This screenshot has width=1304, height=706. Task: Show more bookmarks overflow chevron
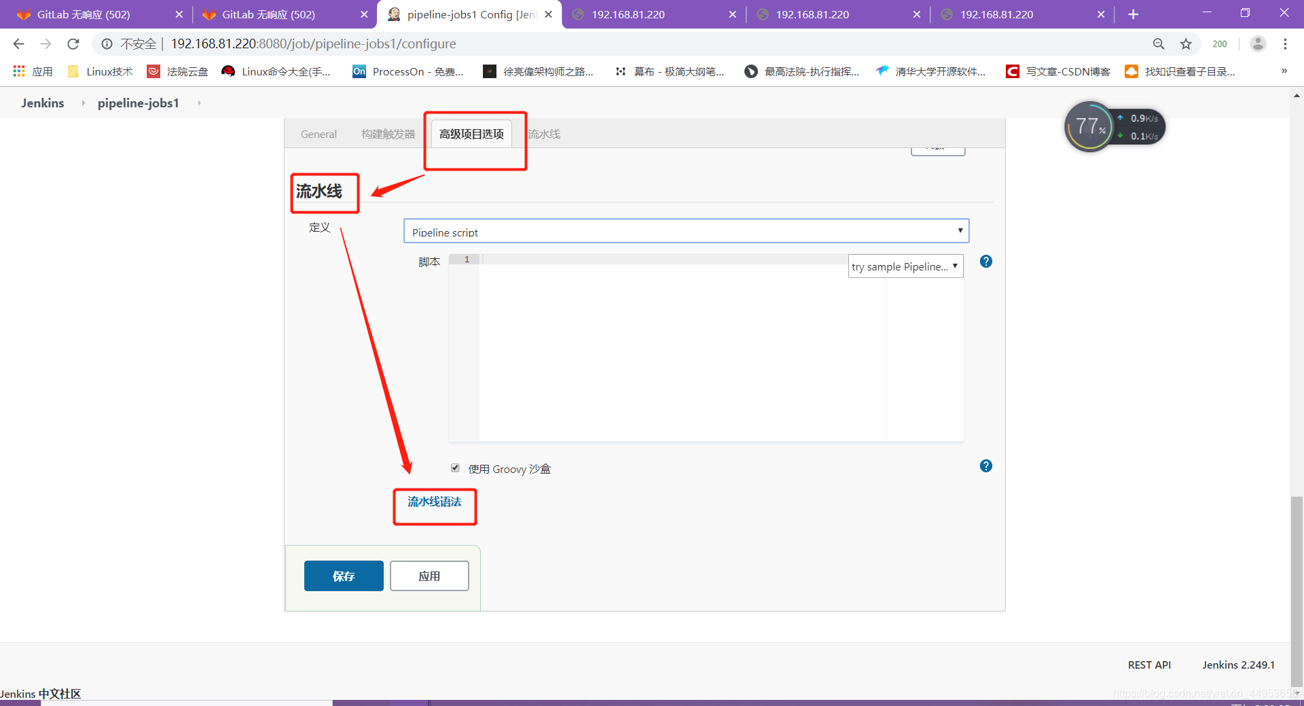pos(1284,71)
